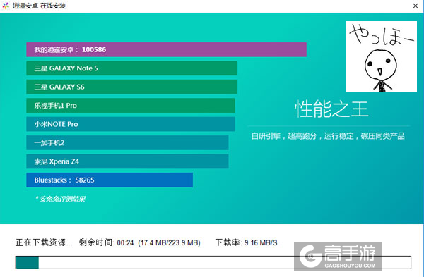Click the 下载率 9.16 MB/S readout
Viewport: 424px width, 277px height.
(246, 242)
